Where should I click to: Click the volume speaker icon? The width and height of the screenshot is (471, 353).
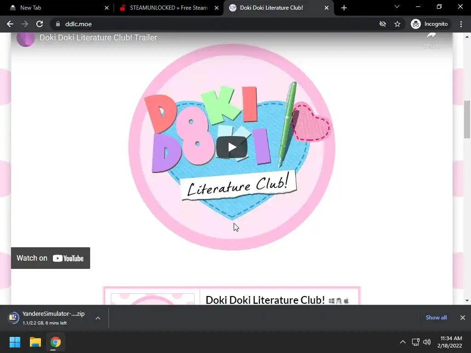426,342
